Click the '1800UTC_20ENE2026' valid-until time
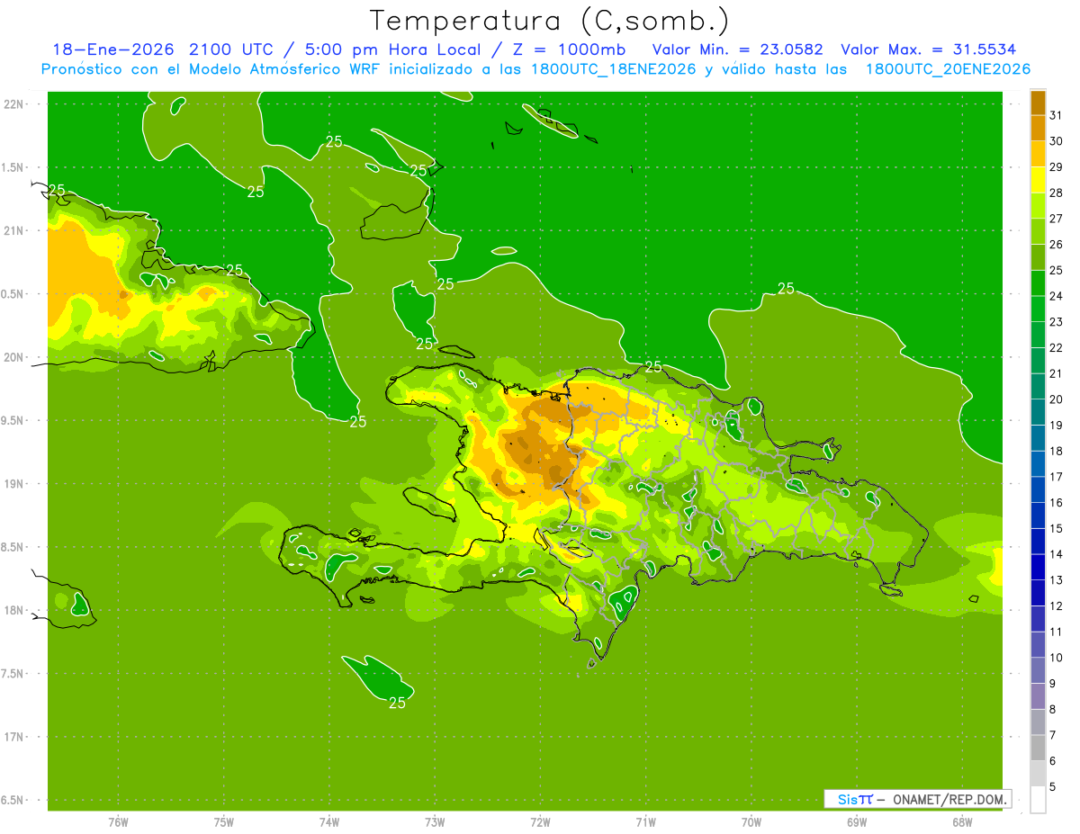Image resolution: width=1080 pixels, height=834 pixels. (948, 69)
